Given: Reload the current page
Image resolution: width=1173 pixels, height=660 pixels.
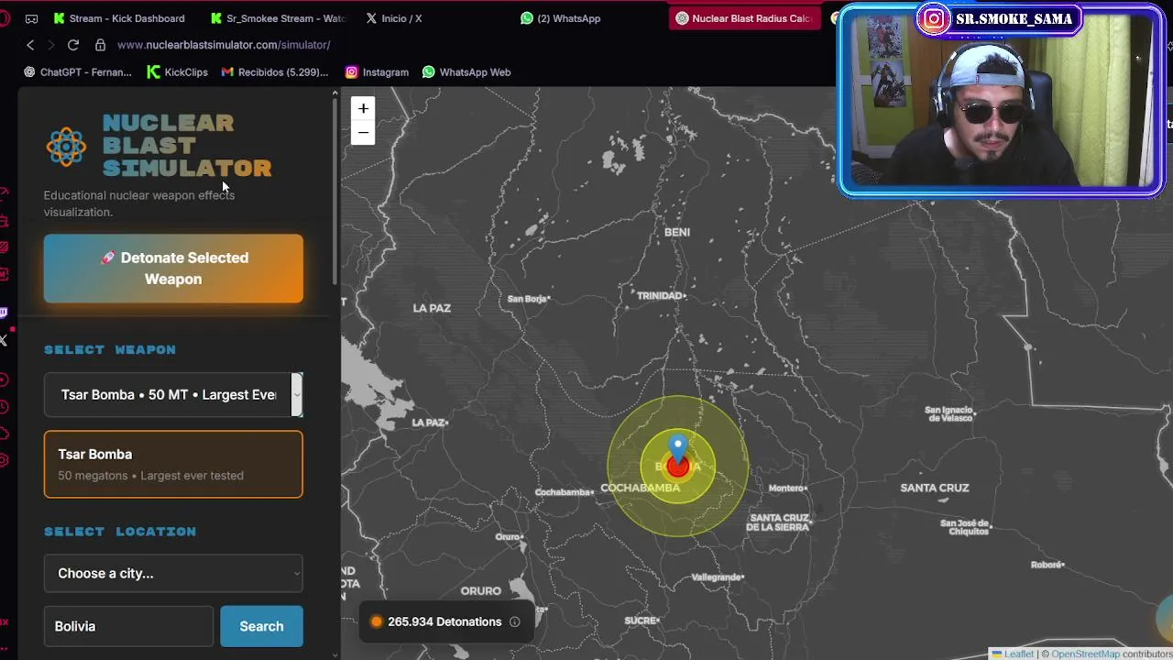Looking at the screenshot, I should coord(73,45).
